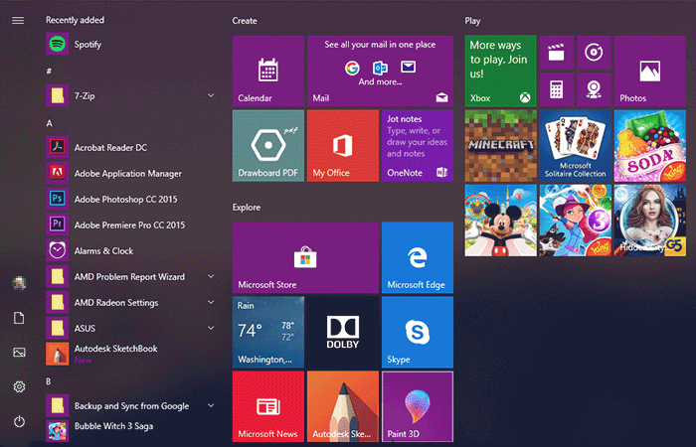The image size is (696, 447).
Task: Open Adobe Application Manager
Action: 131,173
